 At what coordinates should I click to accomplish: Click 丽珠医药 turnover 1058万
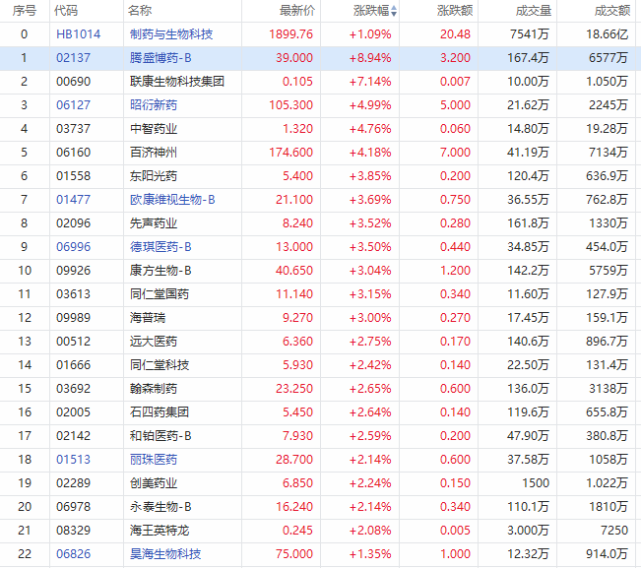[609, 460]
